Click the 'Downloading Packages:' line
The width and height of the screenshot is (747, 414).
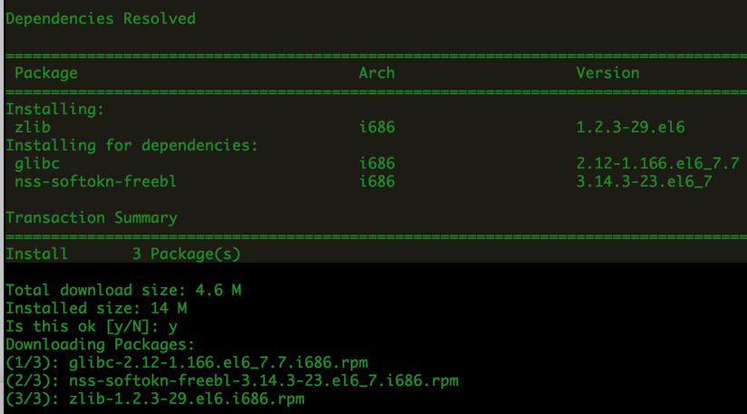[x=101, y=344]
